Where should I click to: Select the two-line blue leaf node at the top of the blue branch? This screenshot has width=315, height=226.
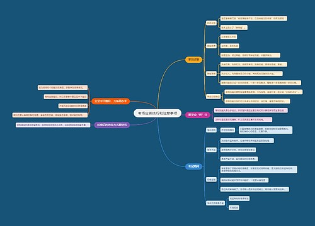pos(265,130)
